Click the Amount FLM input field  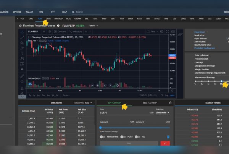coord(117,122)
